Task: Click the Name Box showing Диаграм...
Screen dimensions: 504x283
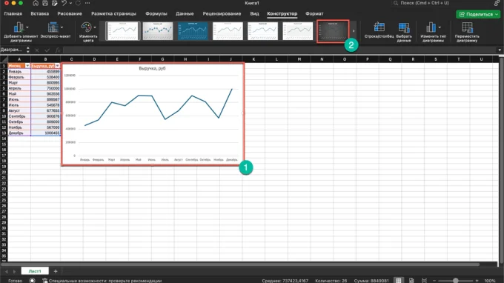Action: [x=12, y=50]
